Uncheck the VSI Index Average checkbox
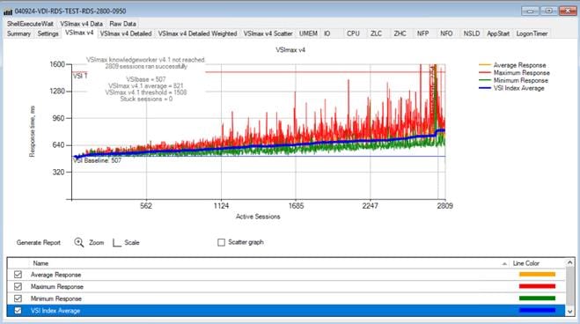Image resolution: width=580 pixels, height=324 pixels. (18, 310)
